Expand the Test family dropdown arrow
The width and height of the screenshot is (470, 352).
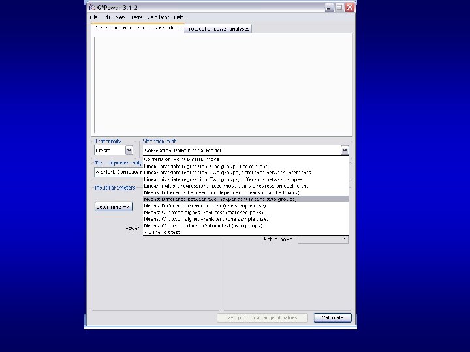pos(129,151)
